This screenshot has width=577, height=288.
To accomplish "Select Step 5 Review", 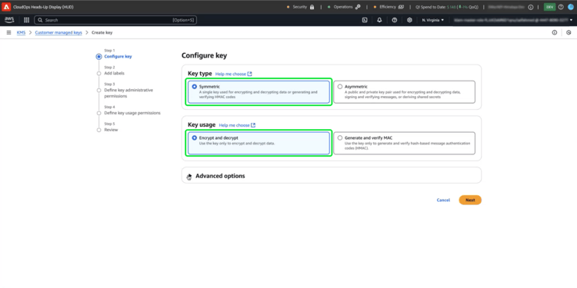I will pyautogui.click(x=111, y=130).
